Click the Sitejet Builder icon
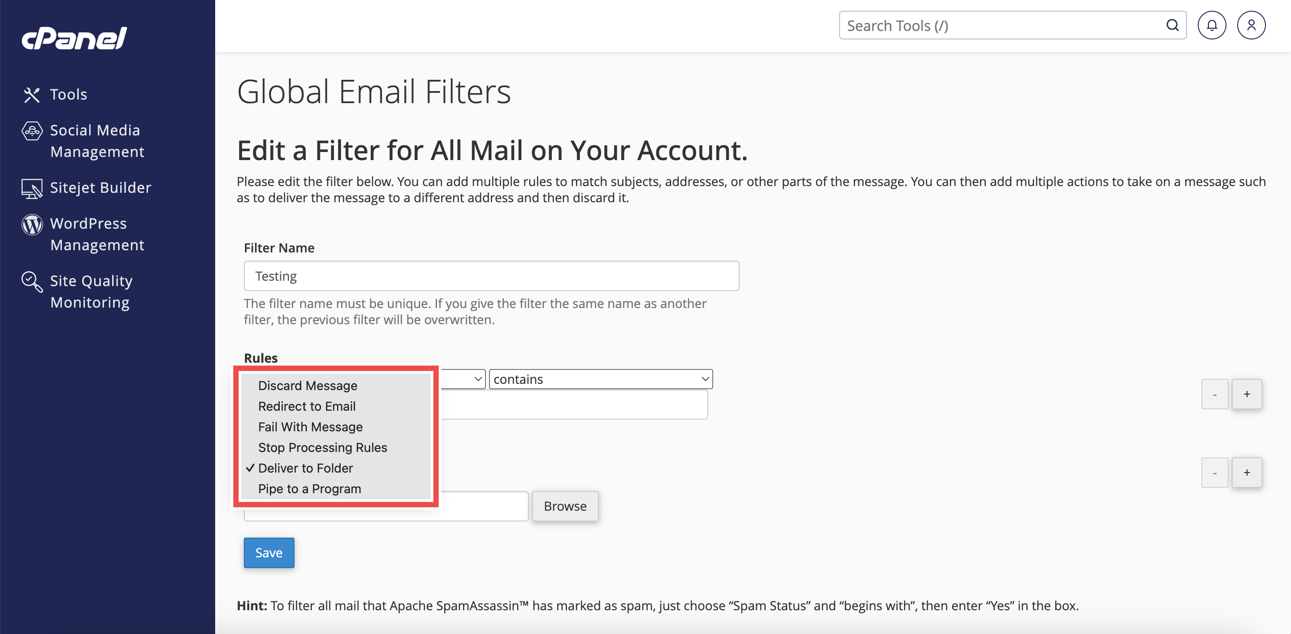Image resolution: width=1291 pixels, height=634 pixels. pos(32,188)
